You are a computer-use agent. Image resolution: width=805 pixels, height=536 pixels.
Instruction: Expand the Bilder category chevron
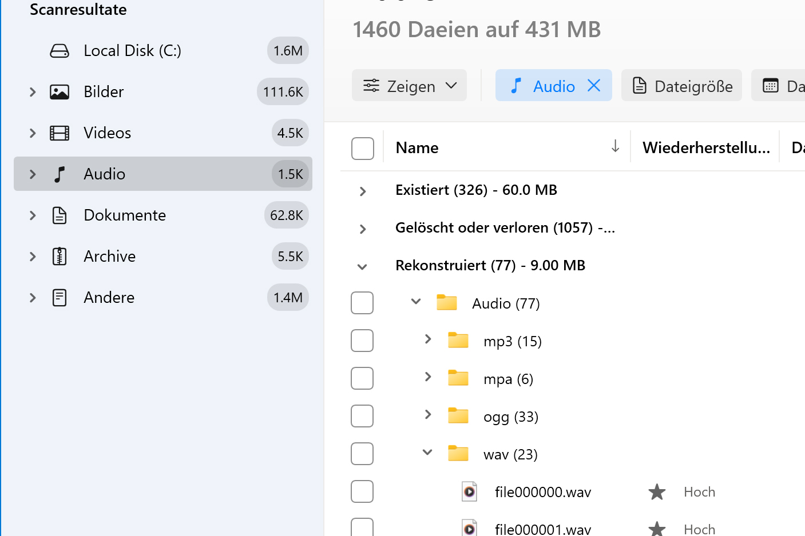coord(33,92)
